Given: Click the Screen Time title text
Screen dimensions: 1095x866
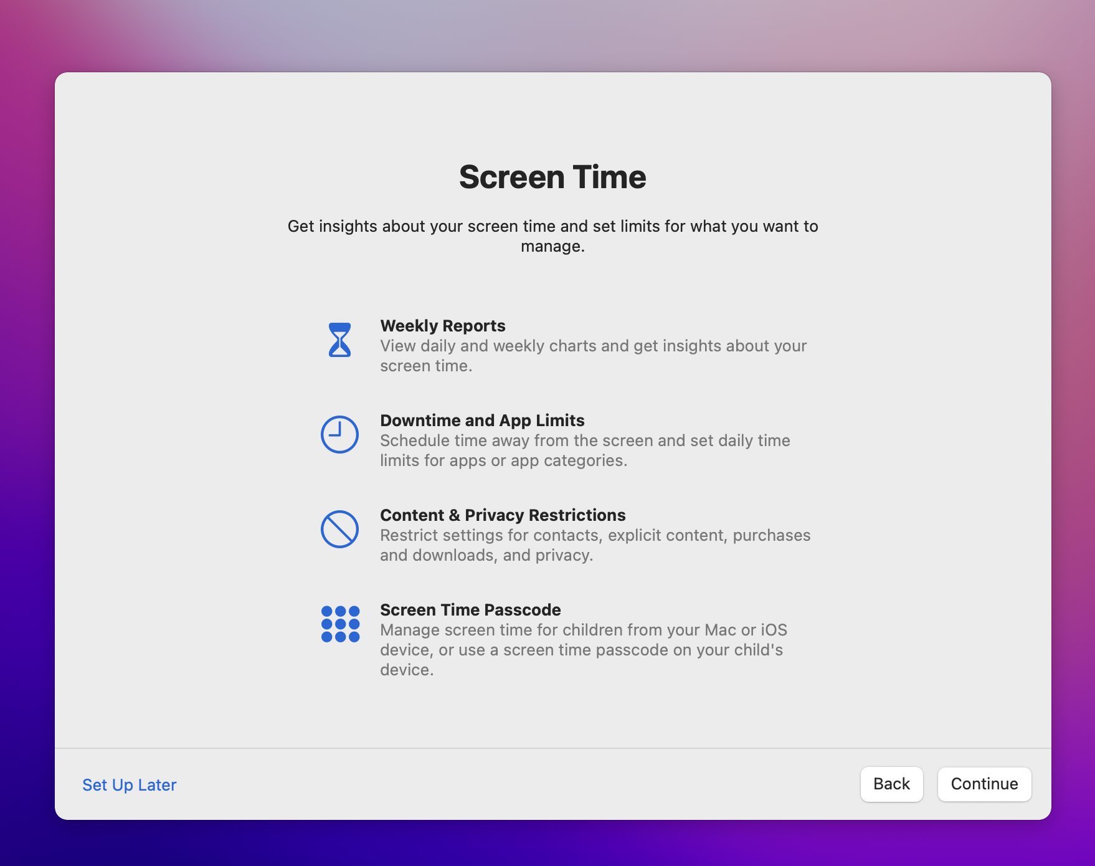Looking at the screenshot, I should click(553, 177).
